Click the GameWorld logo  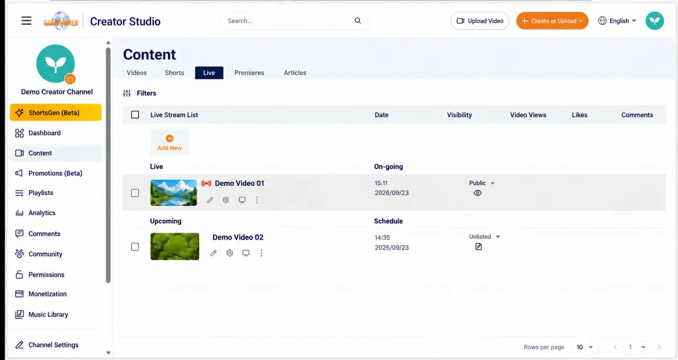pos(60,21)
